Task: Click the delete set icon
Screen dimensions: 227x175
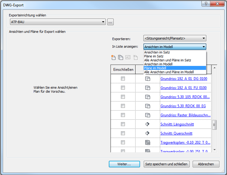Action: coord(136,57)
